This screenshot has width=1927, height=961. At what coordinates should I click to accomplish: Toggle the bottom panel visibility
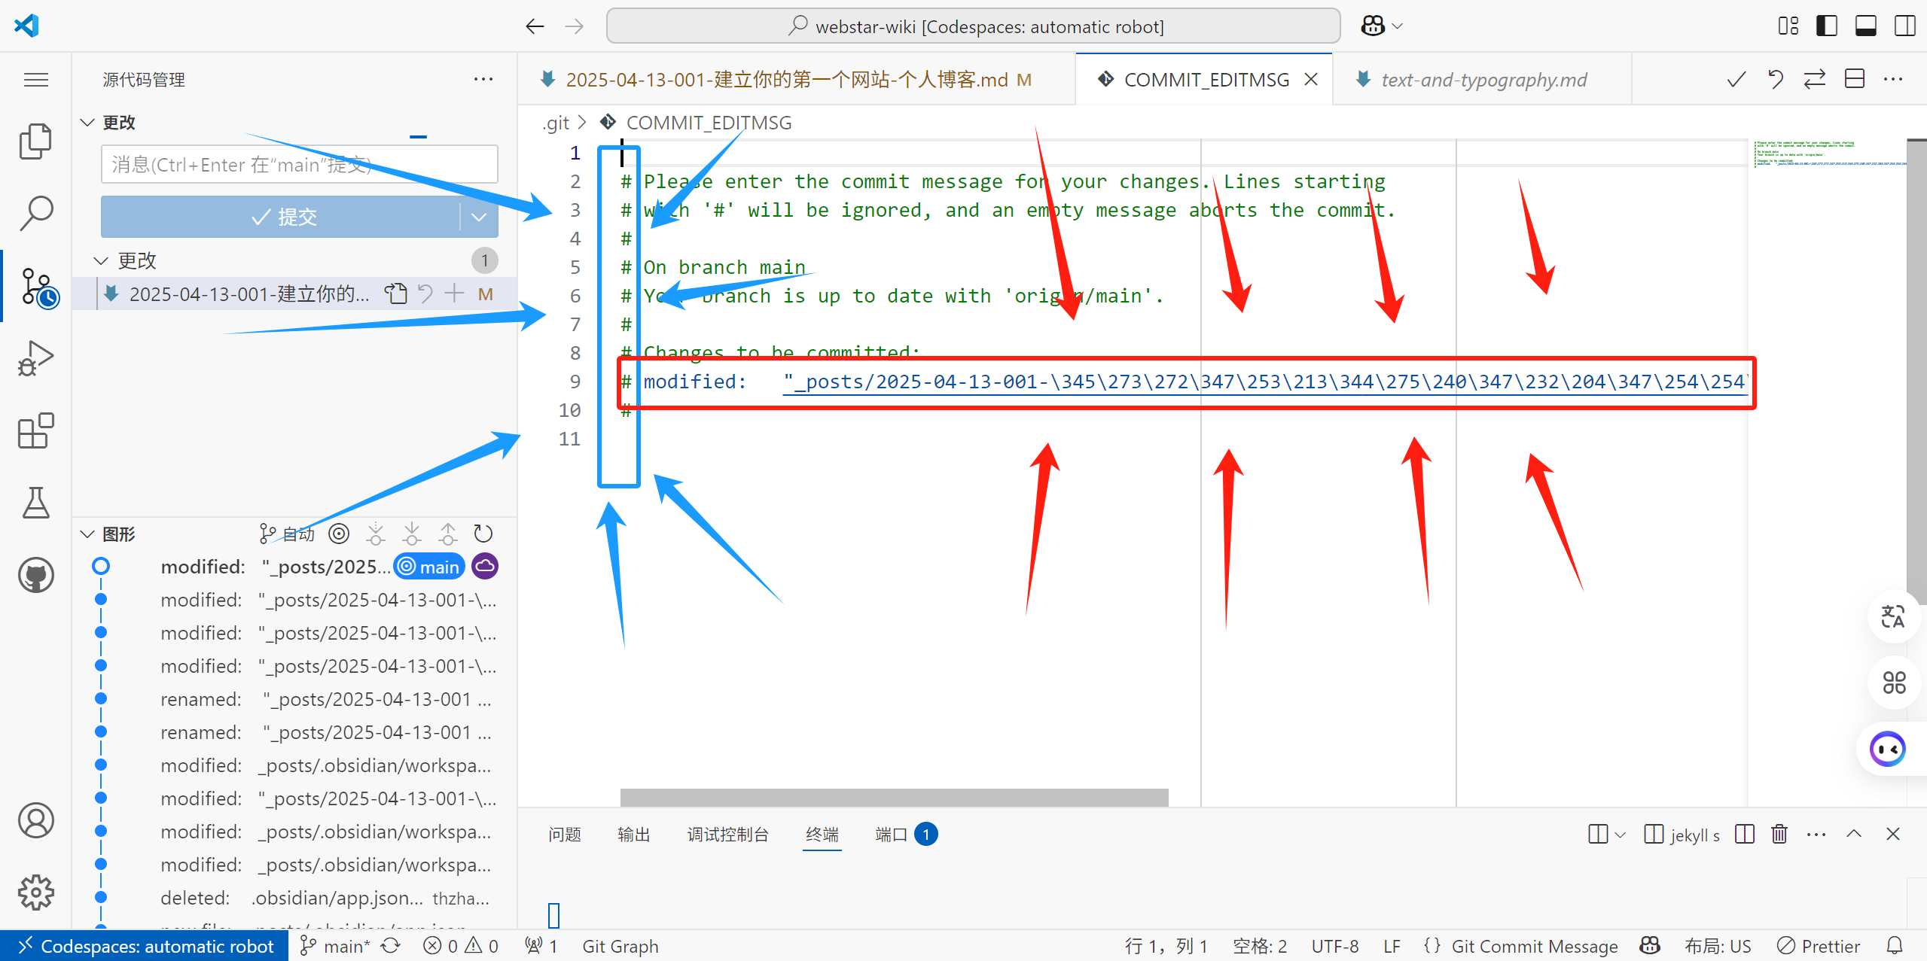(1865, 26)
